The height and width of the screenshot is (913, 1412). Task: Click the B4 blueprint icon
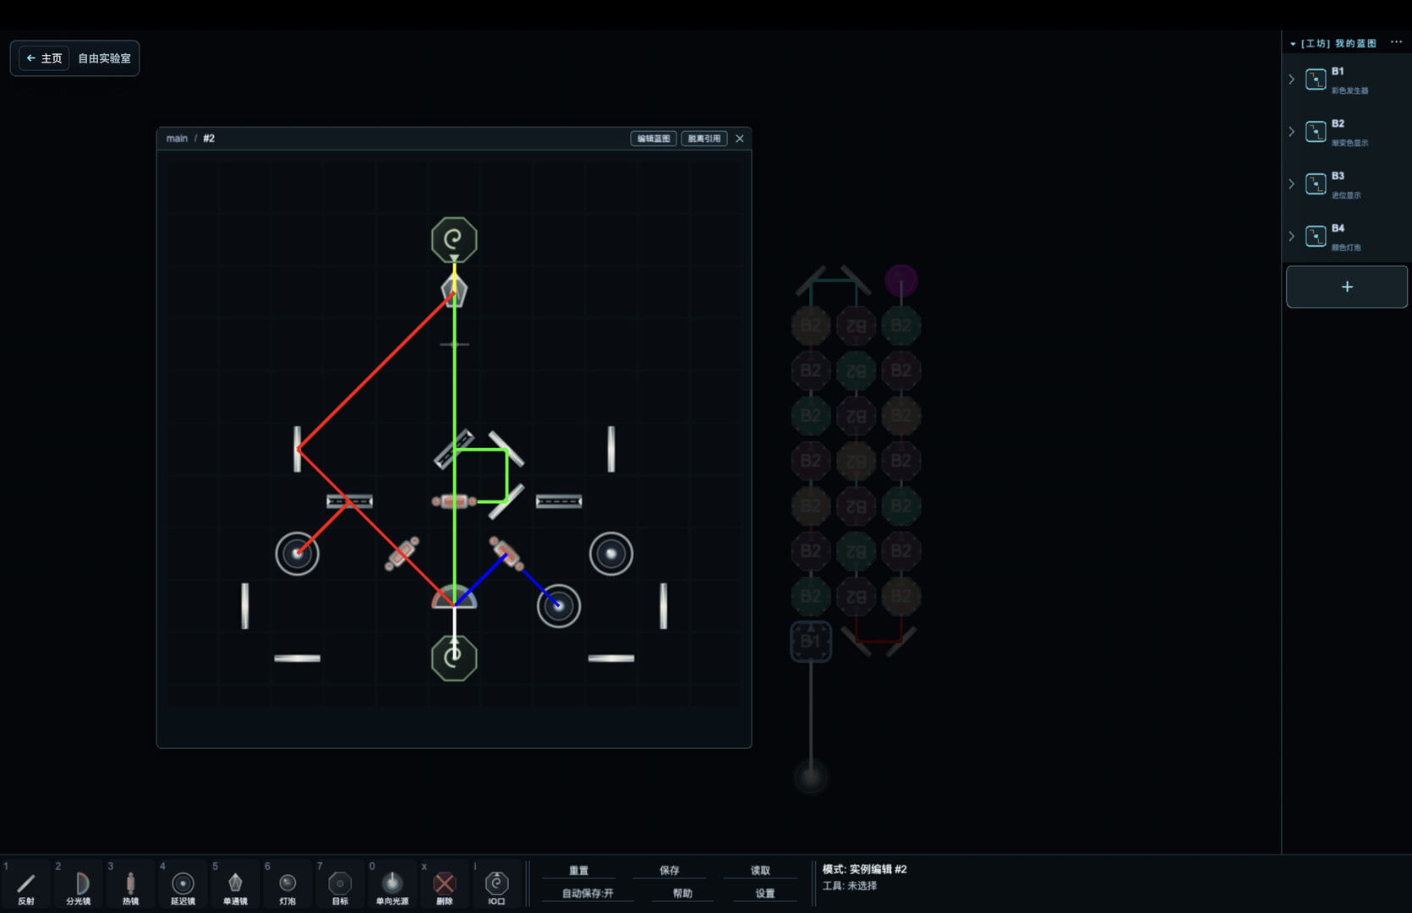click(x=1316, y=237)
